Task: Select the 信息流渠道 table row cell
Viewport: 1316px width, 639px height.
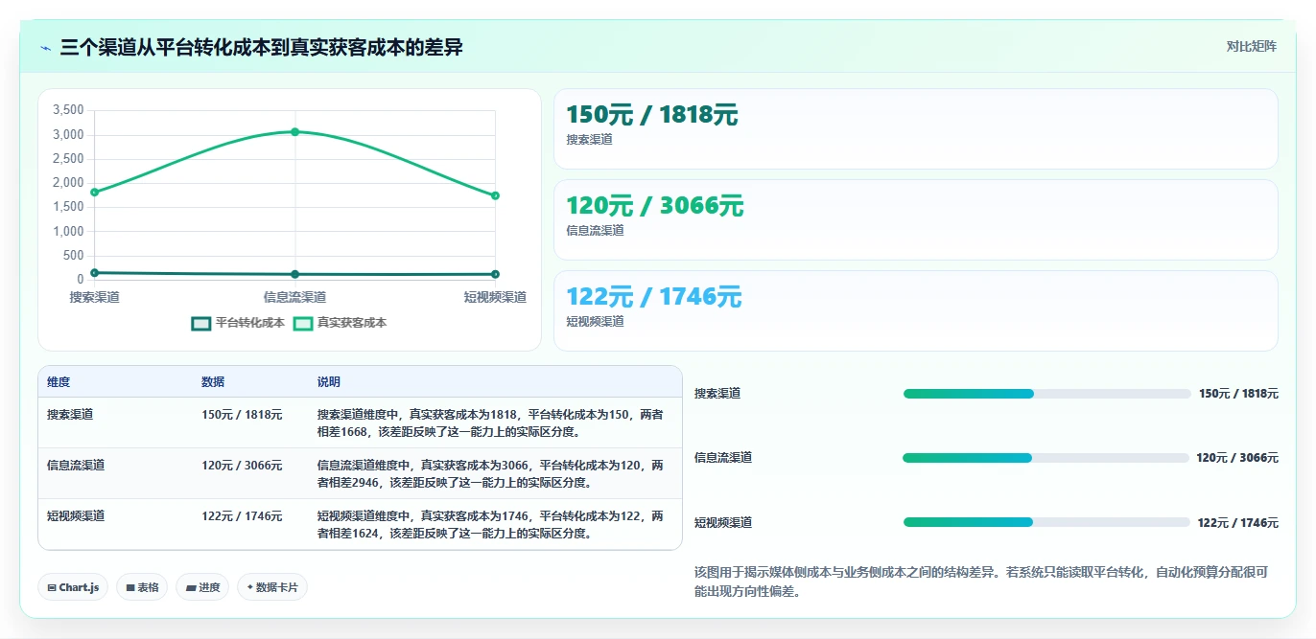Action: tap(76, 466)
